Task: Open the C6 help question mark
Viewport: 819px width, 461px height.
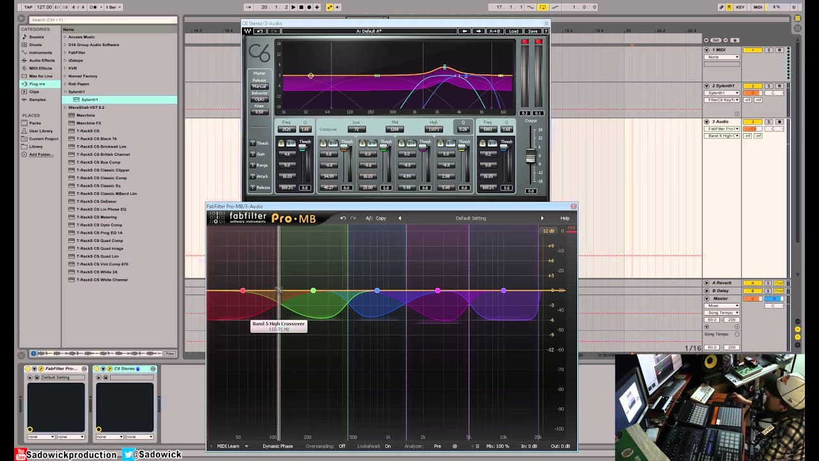Action: [x=546, y=31]
